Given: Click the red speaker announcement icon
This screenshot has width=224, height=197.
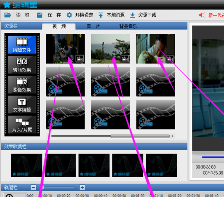Looking at the screenshot, I should (x=202, y=15).
